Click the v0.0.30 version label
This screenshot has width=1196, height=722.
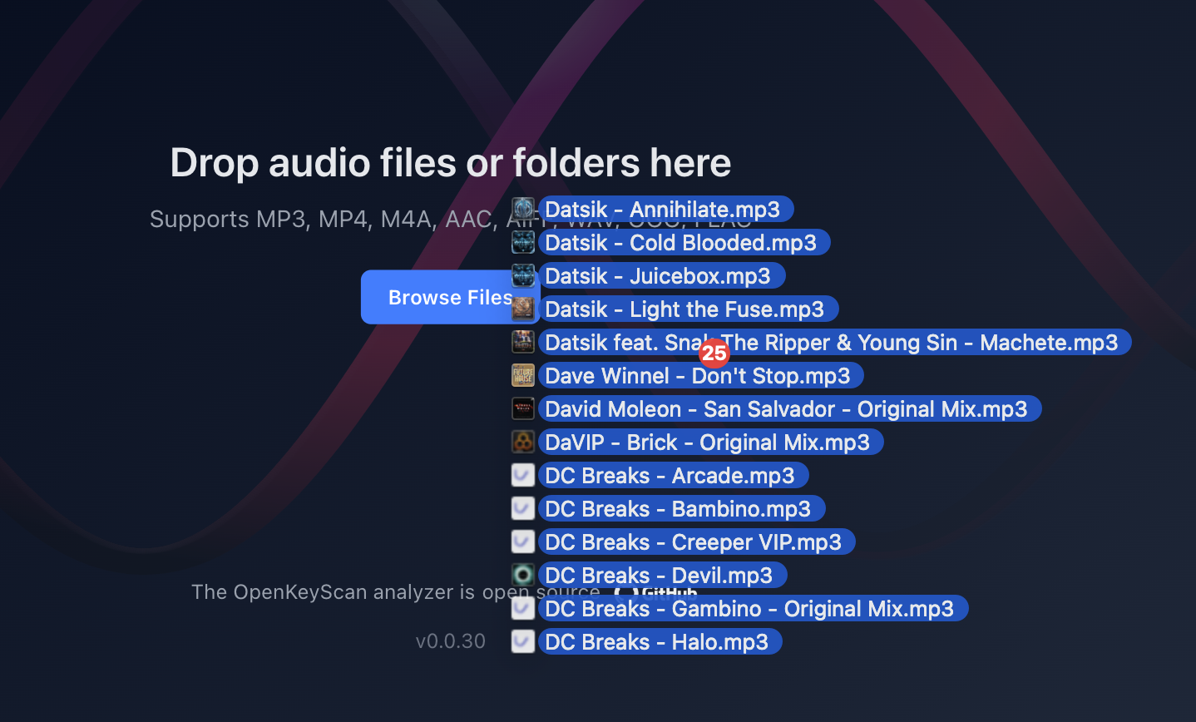[x=451, y=640]
